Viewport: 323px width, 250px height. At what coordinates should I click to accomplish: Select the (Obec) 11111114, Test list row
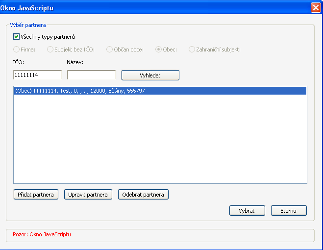tap(160, 91)
